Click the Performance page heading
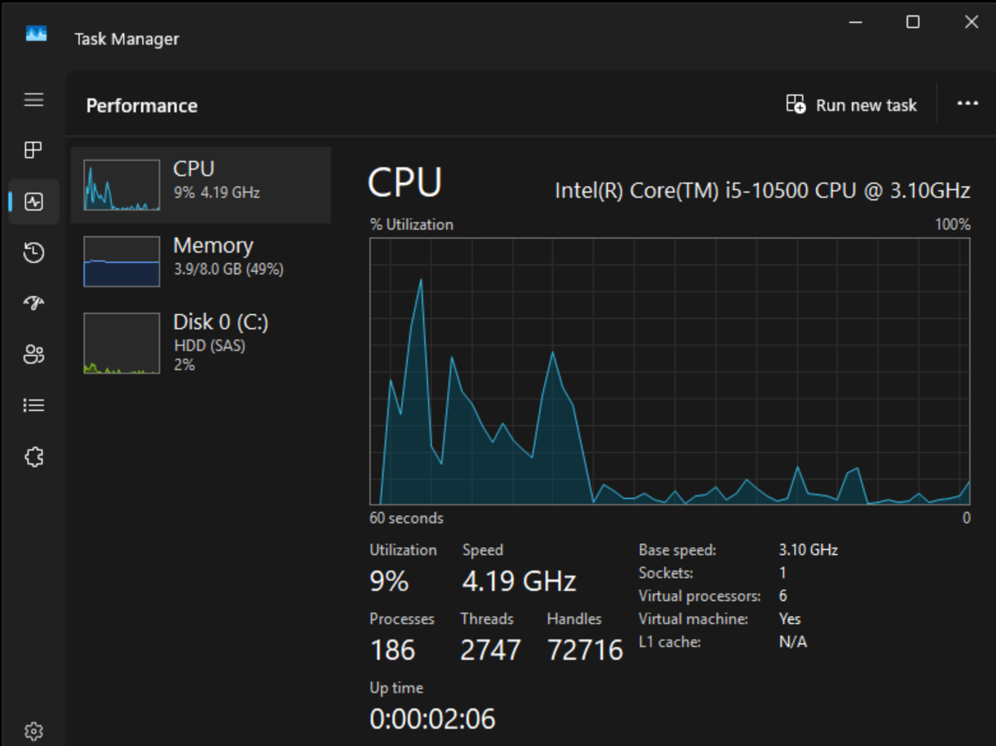The height and width of the screenshot is (746, 996). click(x=142, y=106)
